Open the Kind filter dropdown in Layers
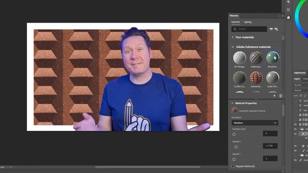 pos(301,85)
